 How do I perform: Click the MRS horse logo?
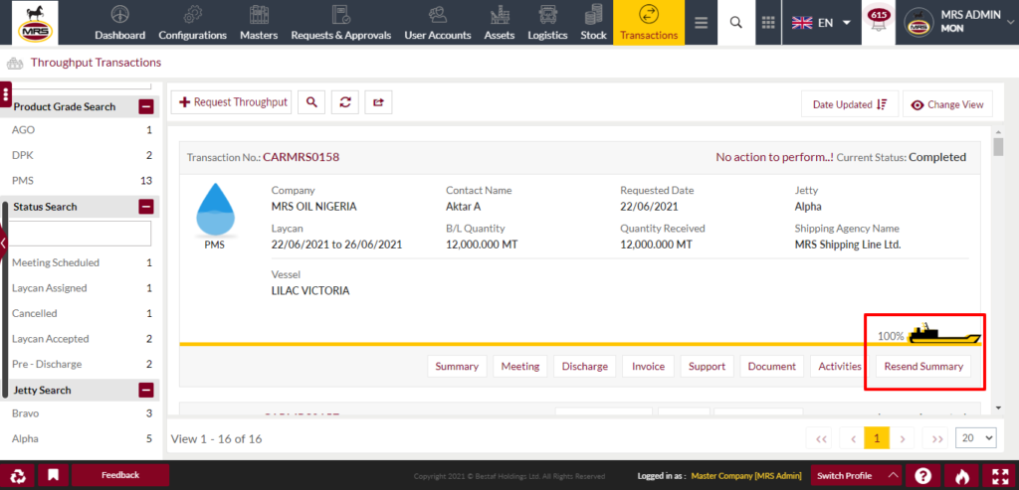click(x=35, y=22)
